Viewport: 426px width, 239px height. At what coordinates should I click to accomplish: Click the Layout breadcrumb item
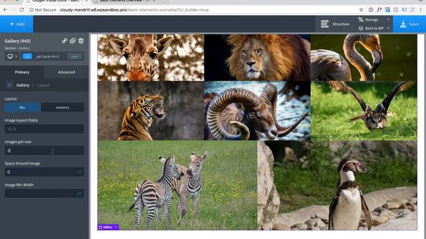(43, 85)
